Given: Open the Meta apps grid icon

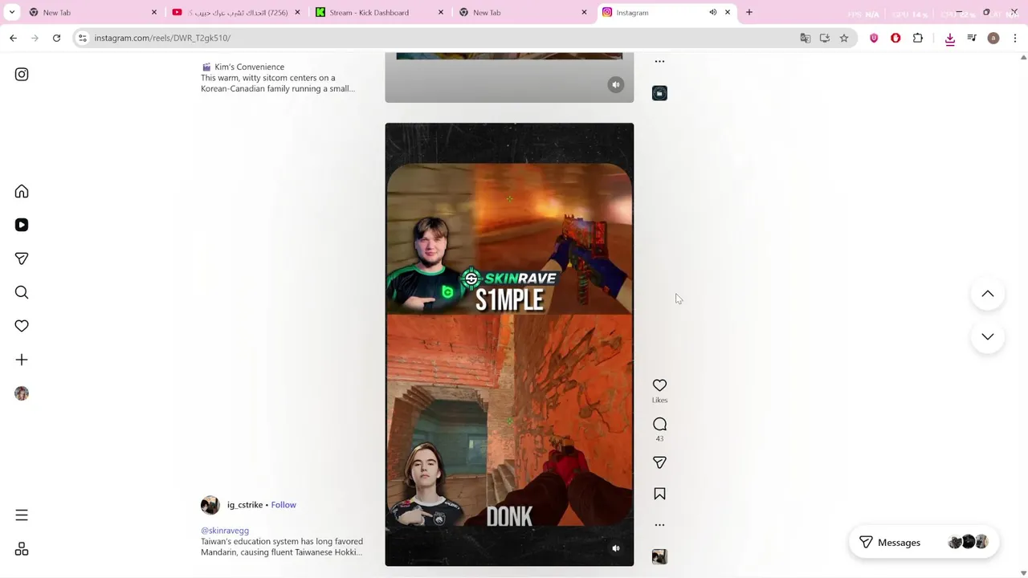Looking at the screenshot, I should pos(22,549).
